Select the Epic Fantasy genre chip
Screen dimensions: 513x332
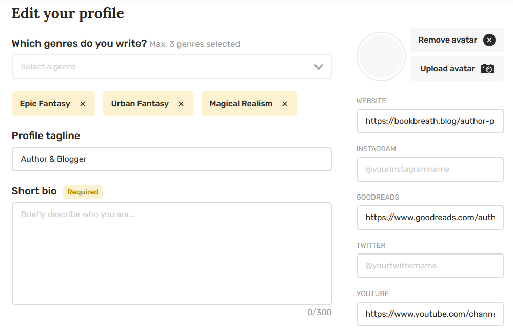(45, 104)
